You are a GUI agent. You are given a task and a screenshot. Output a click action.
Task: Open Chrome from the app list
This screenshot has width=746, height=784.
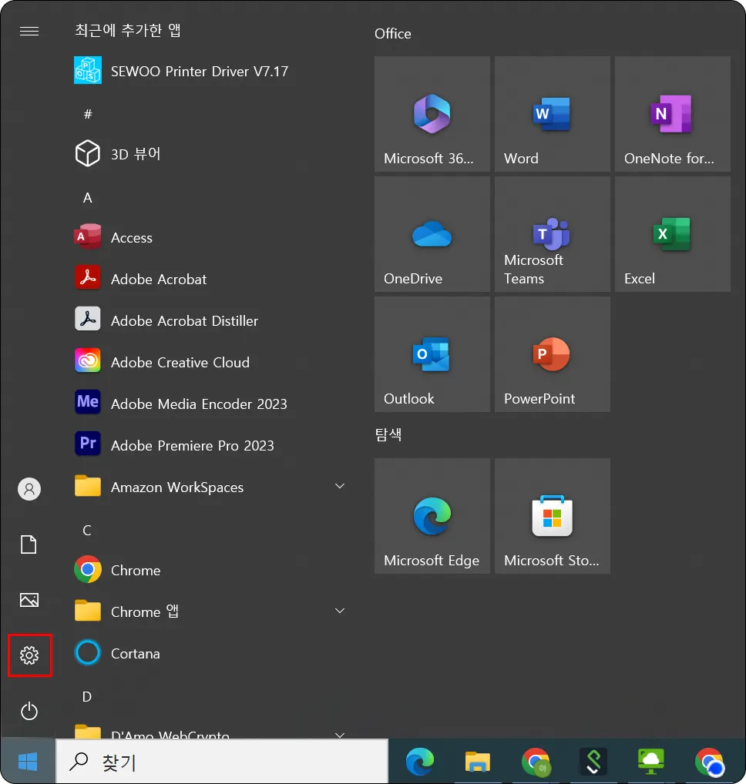[210, 569]
